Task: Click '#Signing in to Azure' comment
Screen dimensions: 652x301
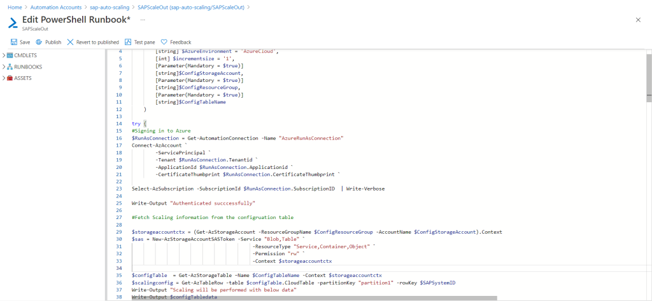Action: point(161,131)
